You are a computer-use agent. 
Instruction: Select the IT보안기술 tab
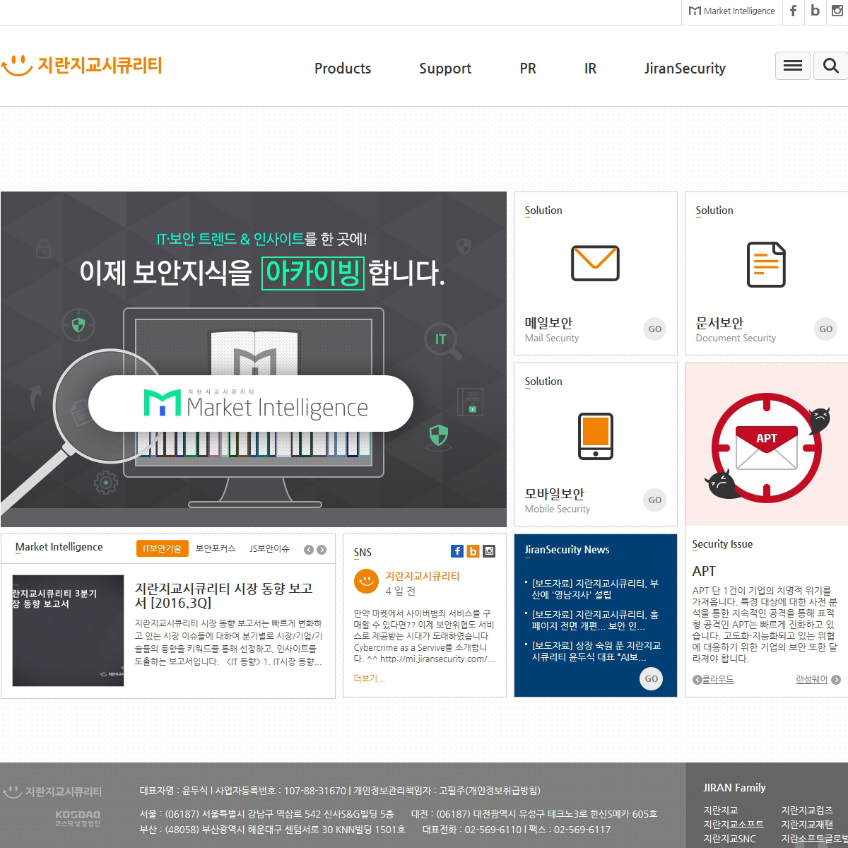click(162, 548)
